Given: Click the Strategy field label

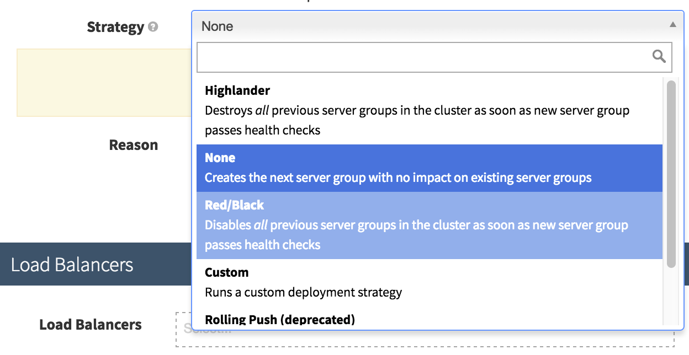Looking at the screenshot, I should pos(115,27).
